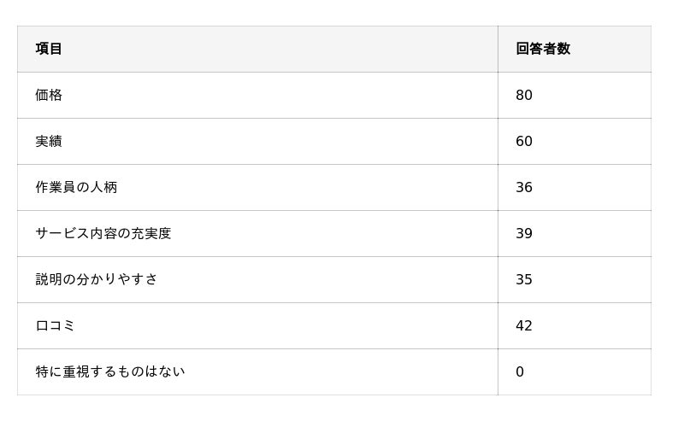Click the value 39 in the table

[524, 233]
